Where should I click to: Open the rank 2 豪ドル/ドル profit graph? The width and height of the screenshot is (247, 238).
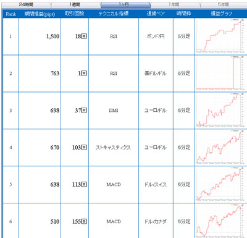click(220, 74)
